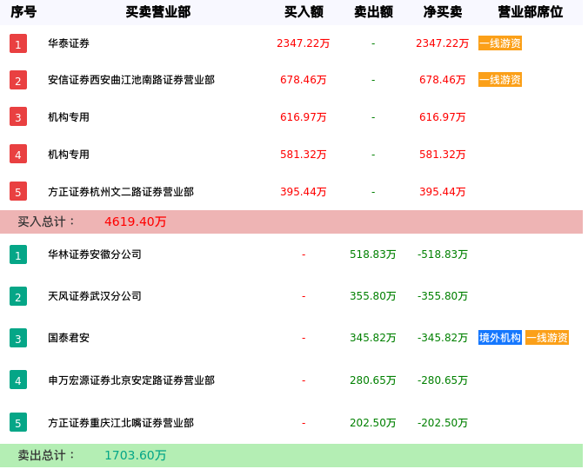
Task: Click the red rank badge 1 for 华泰证券
Action: 18,43
